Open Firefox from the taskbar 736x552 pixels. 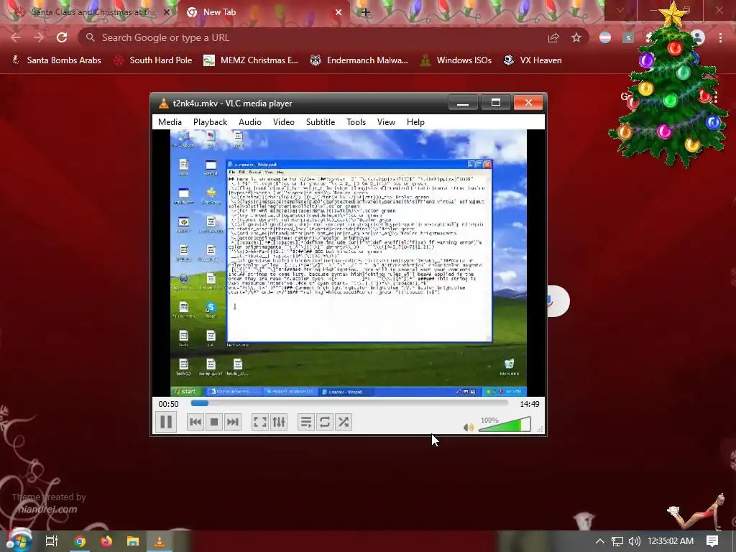[106, 541]
